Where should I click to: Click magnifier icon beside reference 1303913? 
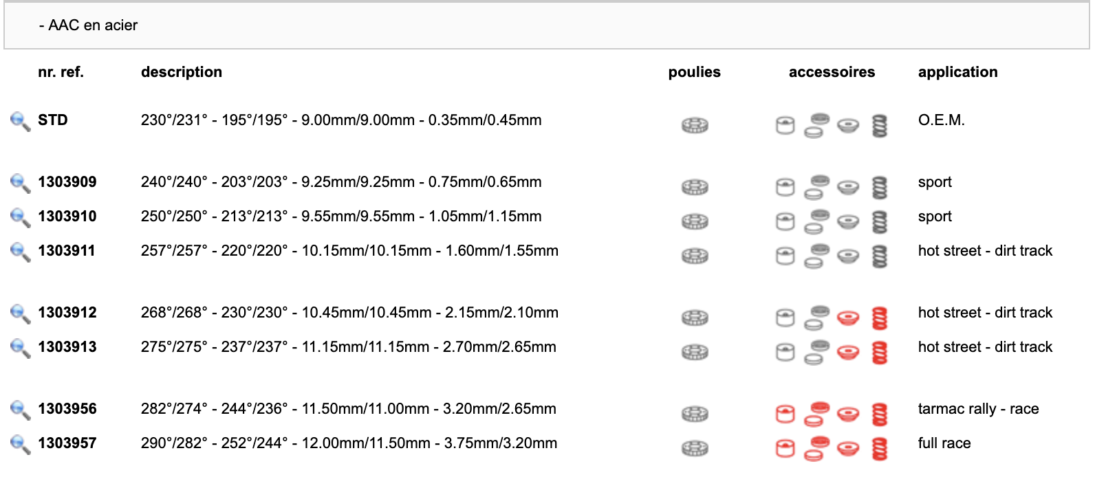[20, 348]
